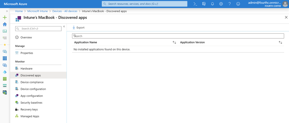Click admin@fourthc account name
The width and height of the screenshot is (289, 123).
(x=265, y=3)
